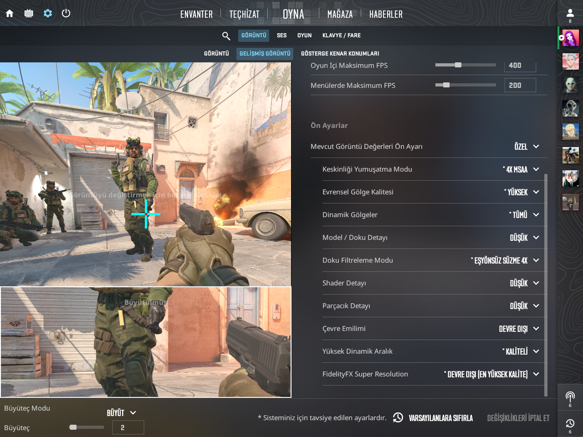Select the GELİŞMİŞ GÖRÜNTÜ sub-tab
The width and height of the screenshot is (583, 437).
265,54
